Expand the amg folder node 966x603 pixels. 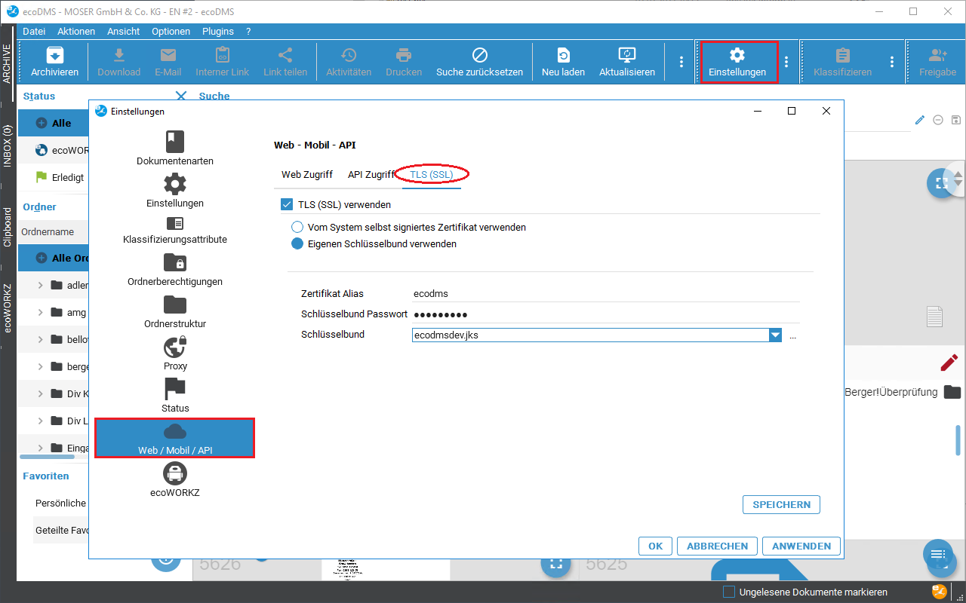[40, 312]
